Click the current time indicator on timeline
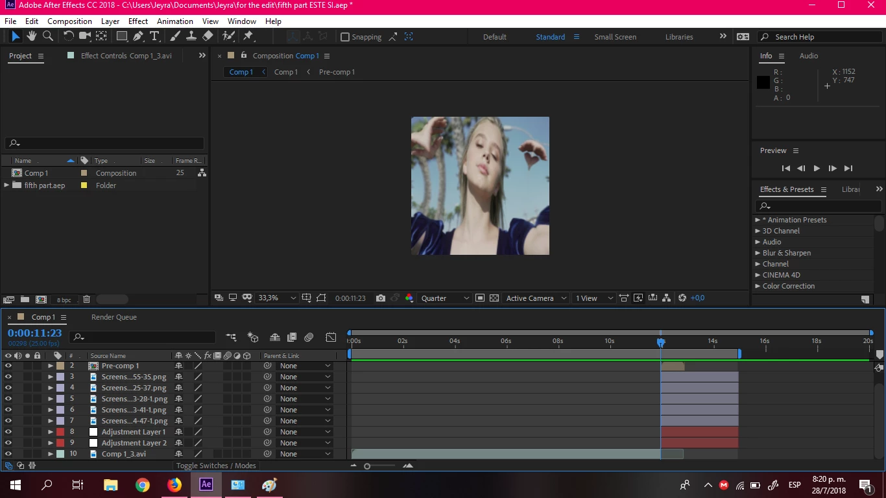886x498 pixels. (x=660, y=342)
